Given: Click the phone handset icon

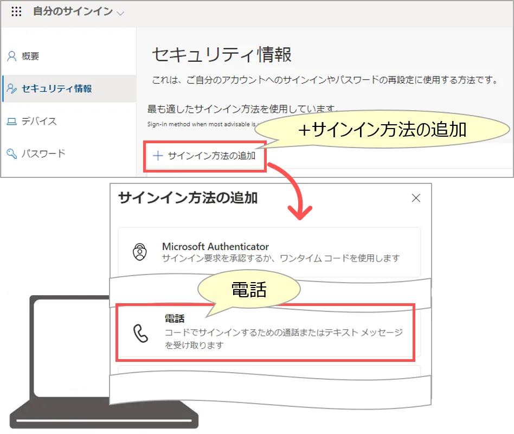Looking at the screenshot, I should pos(140,334).
